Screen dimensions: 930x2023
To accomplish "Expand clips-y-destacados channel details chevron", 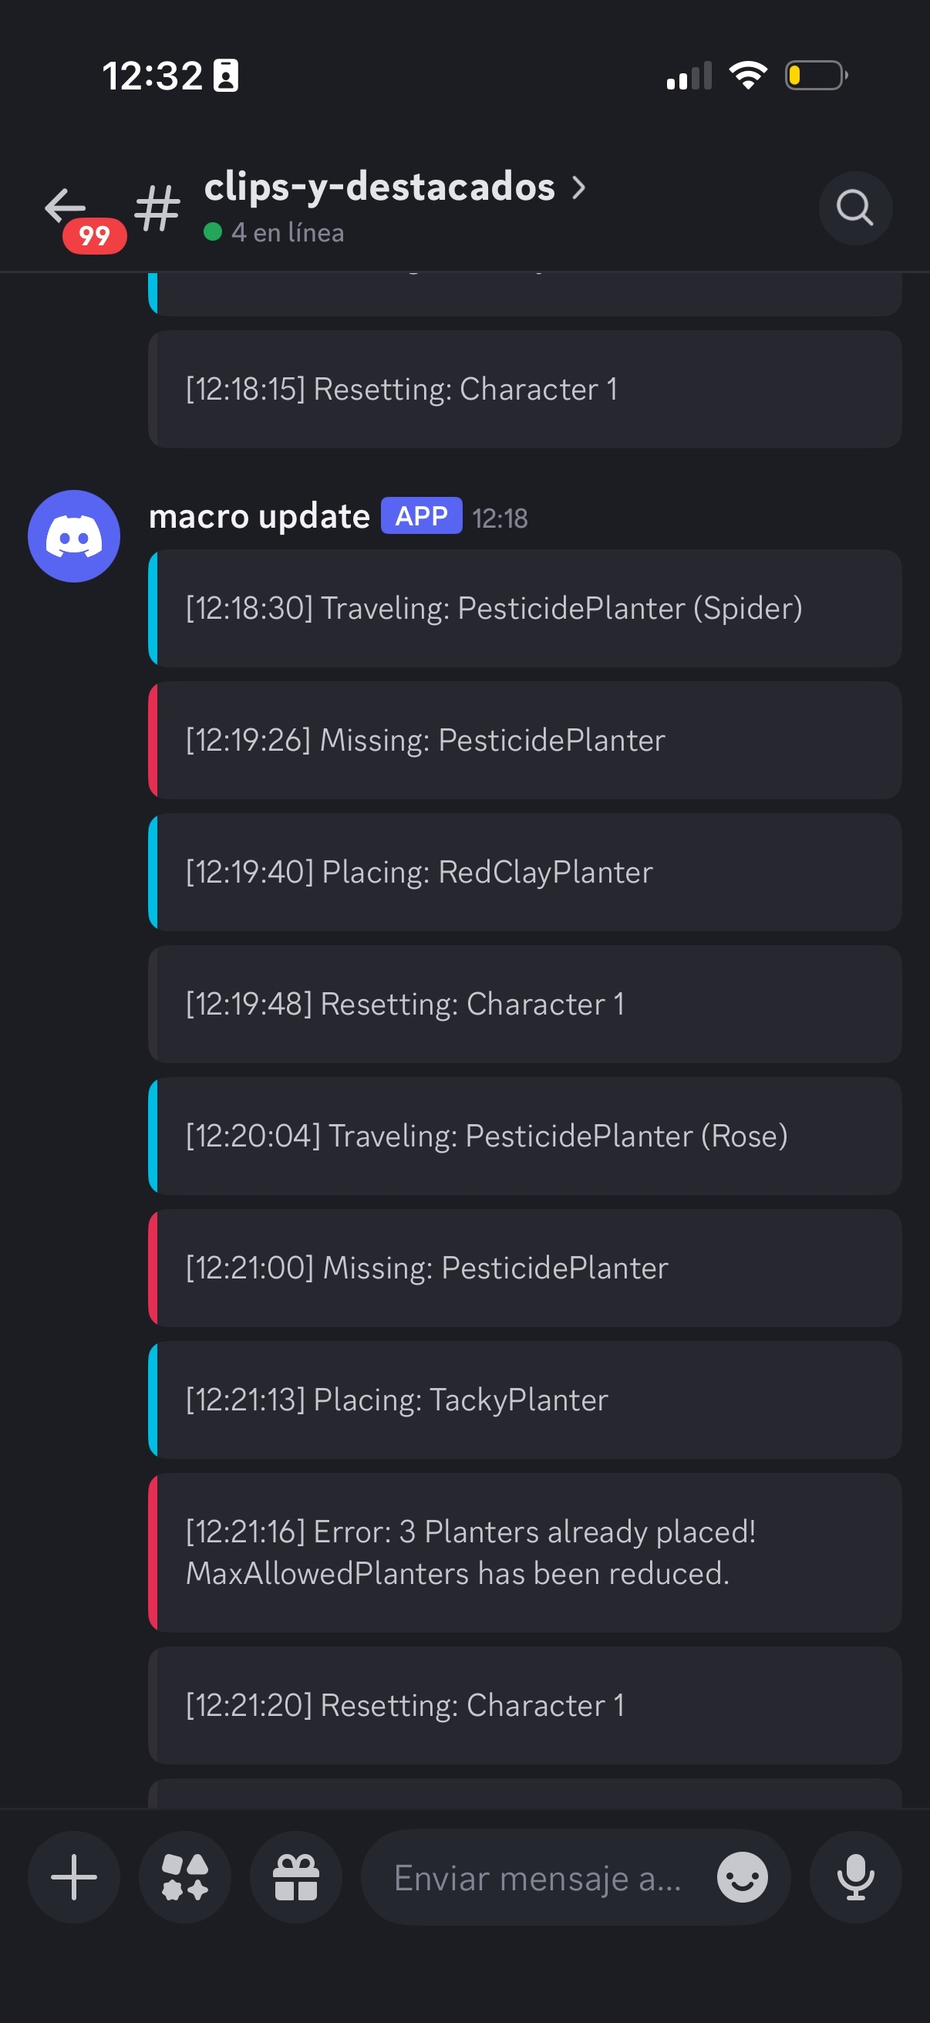I will coord(578,187).
